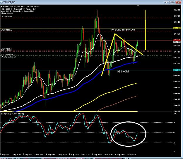This screenshot has height=159, width=183.
Task: Click the yellow 2064.20 price level tag
Action: click(177, 28)
